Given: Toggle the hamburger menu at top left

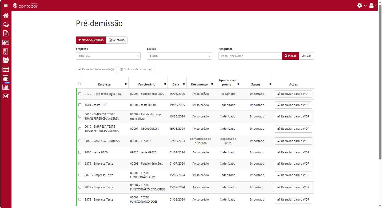Looking at the screenshot, I should click(x=6, y=6).
